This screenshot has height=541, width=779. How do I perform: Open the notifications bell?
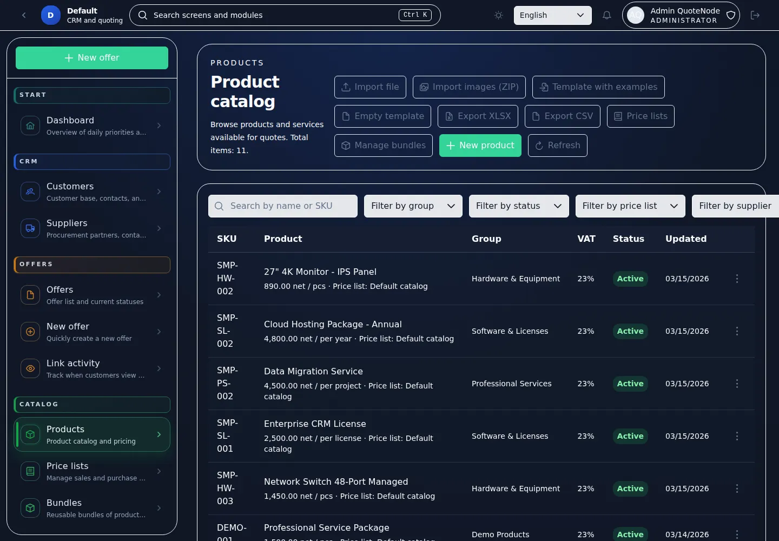(606, 15)
